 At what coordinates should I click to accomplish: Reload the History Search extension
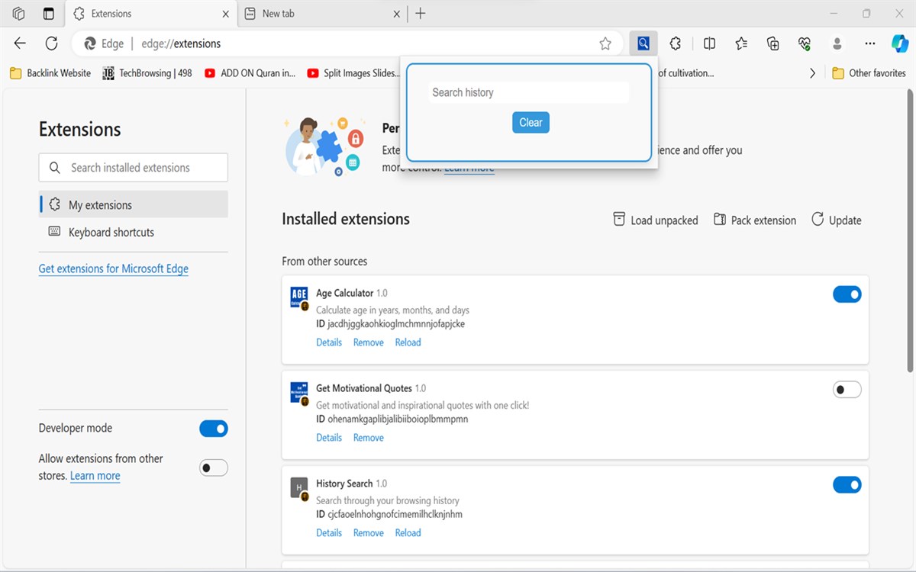[408, 533]
